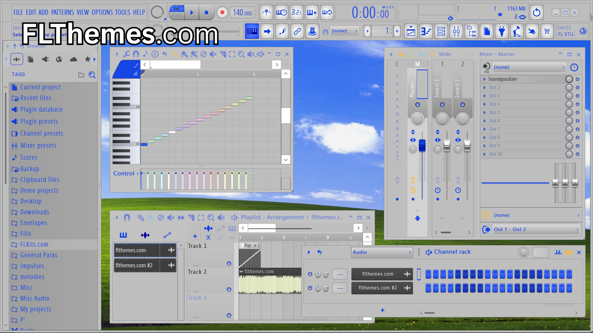Toggle PAT pattern mode

tap(177, 9)
